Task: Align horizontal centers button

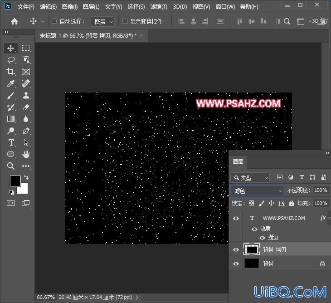Action: (x=193, y=21)
